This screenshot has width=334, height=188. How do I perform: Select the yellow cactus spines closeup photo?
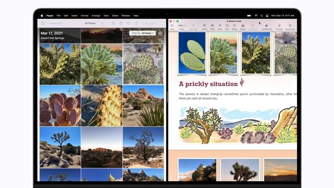pos(102,105)
